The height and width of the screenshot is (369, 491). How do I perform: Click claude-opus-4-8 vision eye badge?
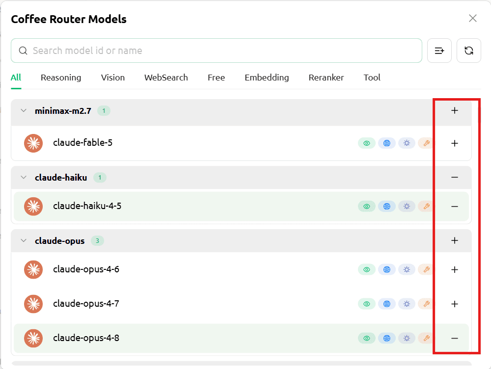click(367, 338)
